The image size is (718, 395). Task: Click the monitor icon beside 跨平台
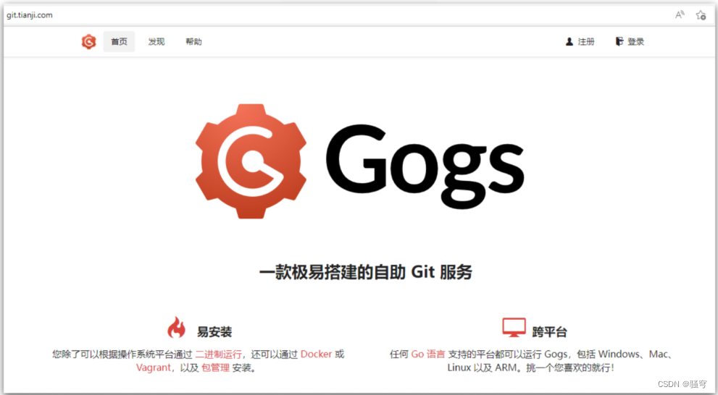pyautogui.click(x=514, y=327)
